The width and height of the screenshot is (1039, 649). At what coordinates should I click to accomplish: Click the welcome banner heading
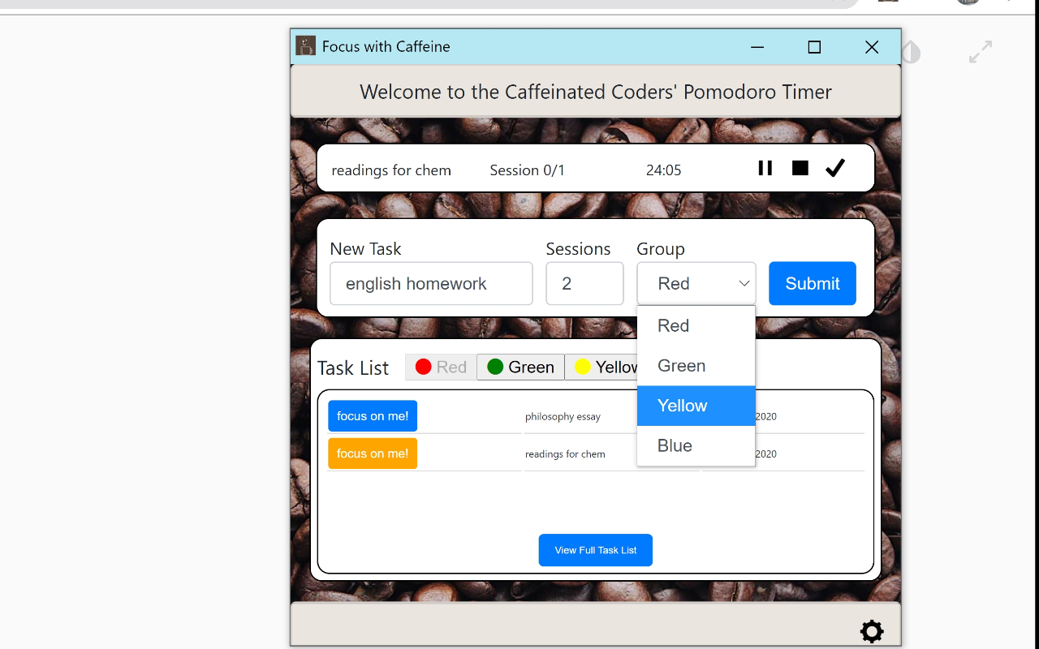pos(595,92)
